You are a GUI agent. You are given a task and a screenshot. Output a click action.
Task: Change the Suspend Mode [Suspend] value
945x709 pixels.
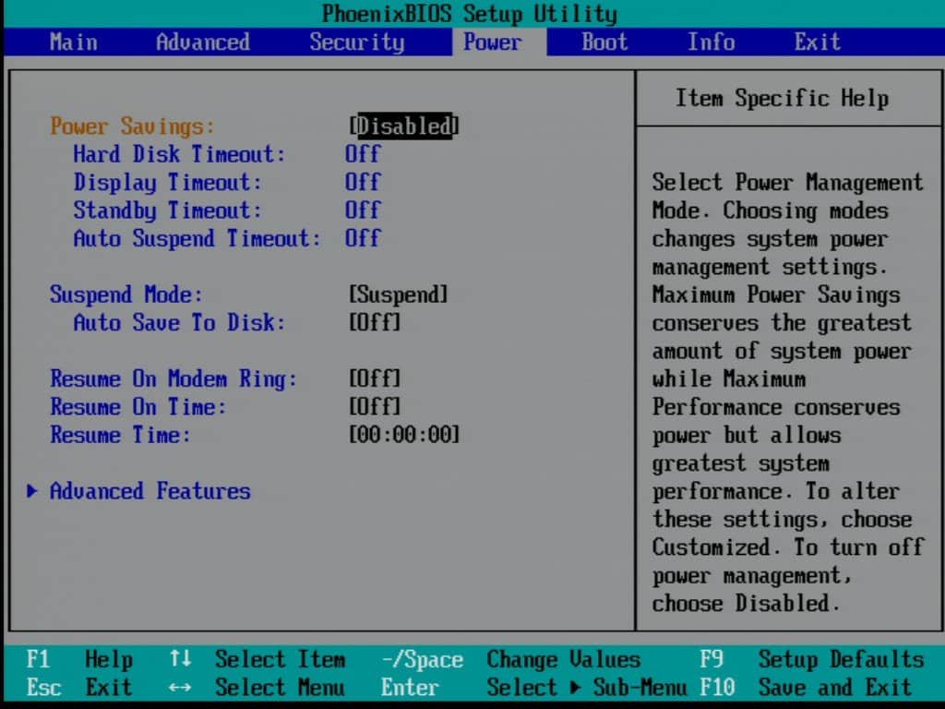(399, 294)
